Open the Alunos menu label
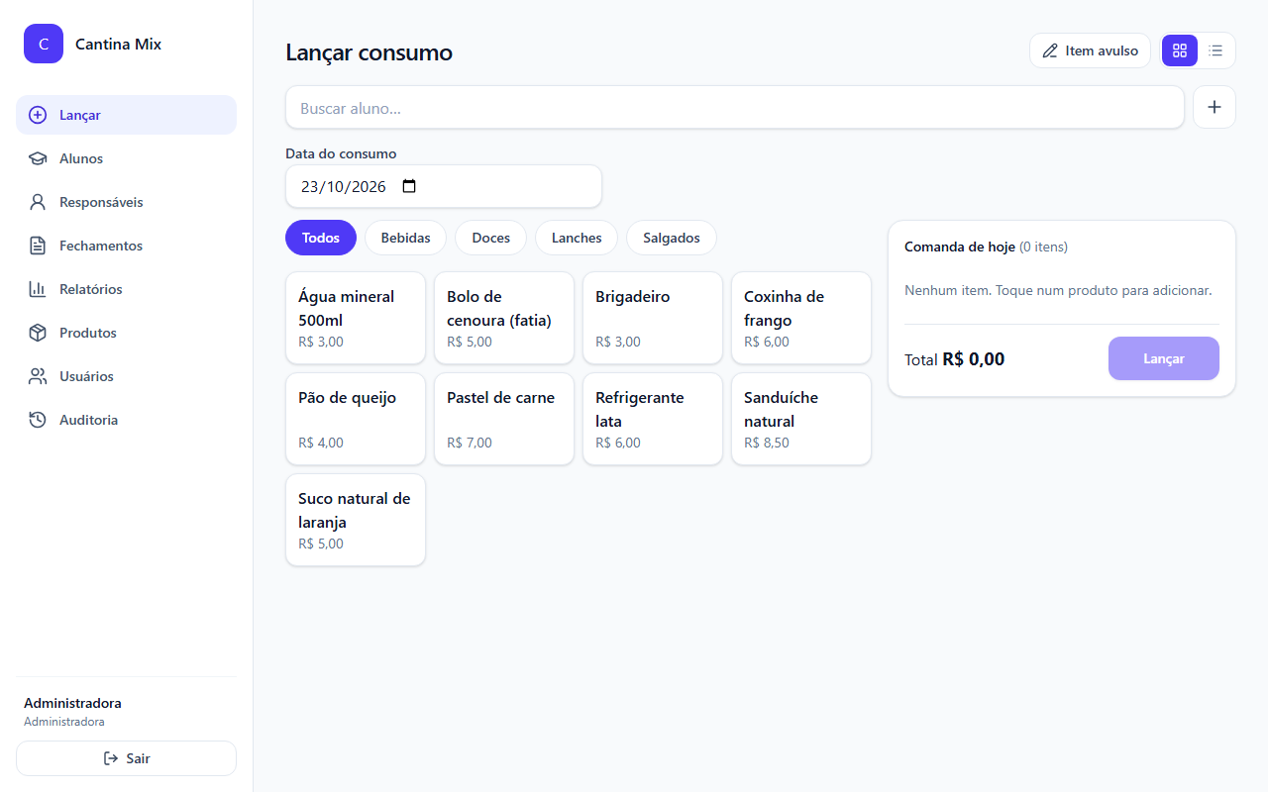 click(81, 158)
